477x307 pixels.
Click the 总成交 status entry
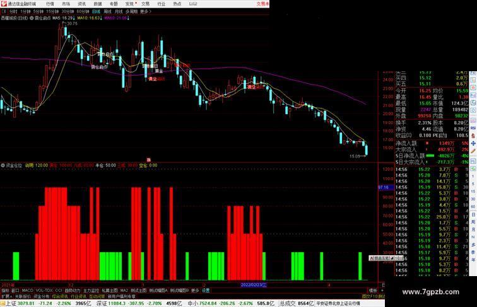(297, 303)
